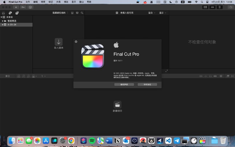This screenshot has height=147, width=235.
Task: Open the keyword editor key icon
Action: [x=23, y=7]
